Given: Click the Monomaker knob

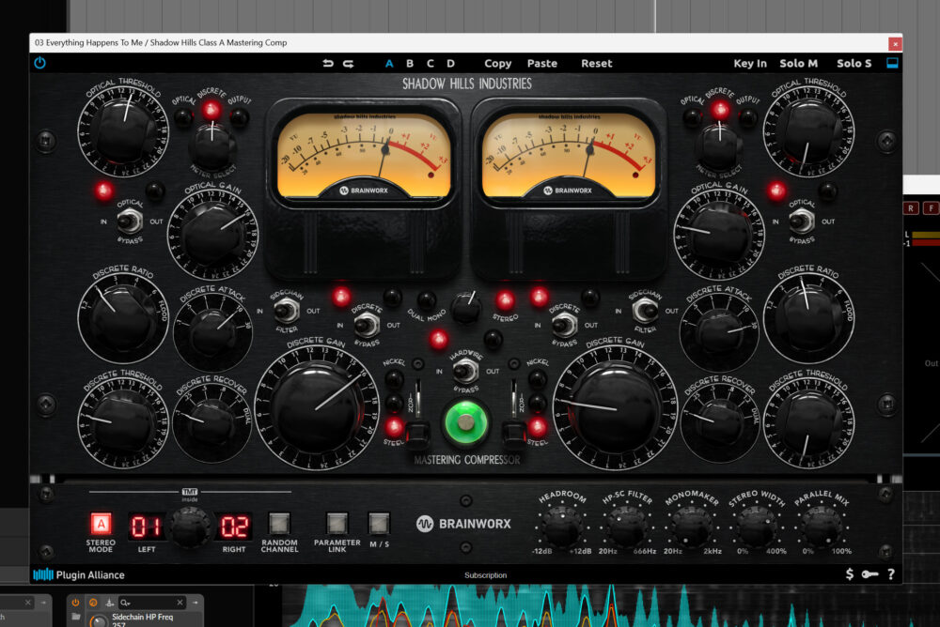Looking at the screenshot, I should coord(691,525).
